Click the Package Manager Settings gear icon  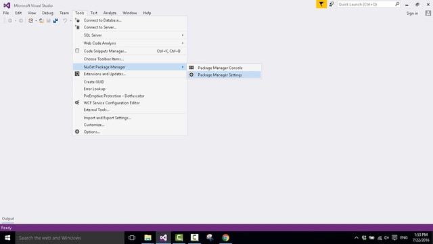point(191,75)
